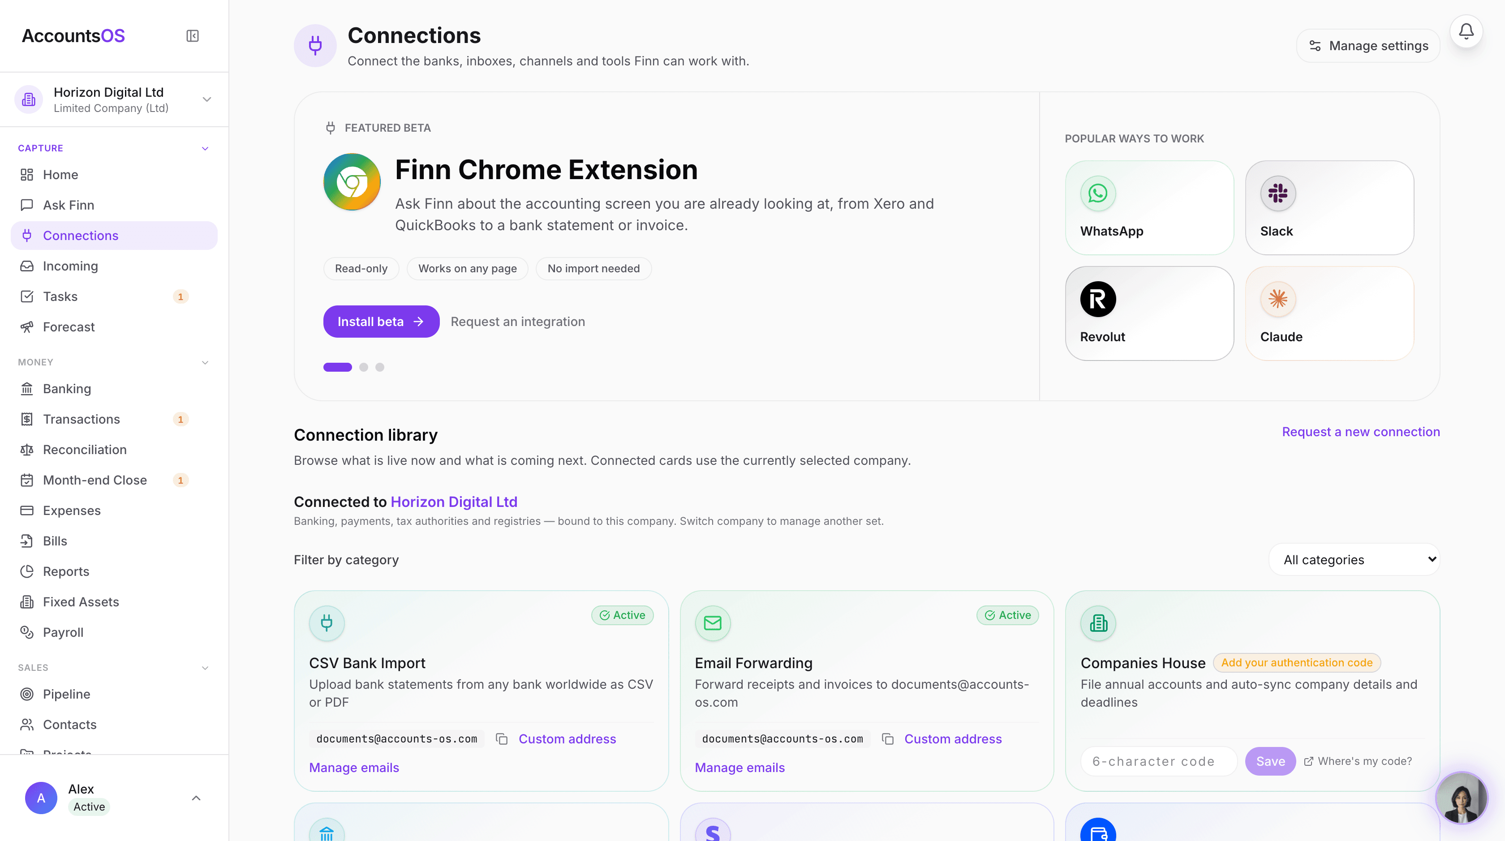
Task: Go to Home in the sidebar
Action: click(x=114, y=175)
